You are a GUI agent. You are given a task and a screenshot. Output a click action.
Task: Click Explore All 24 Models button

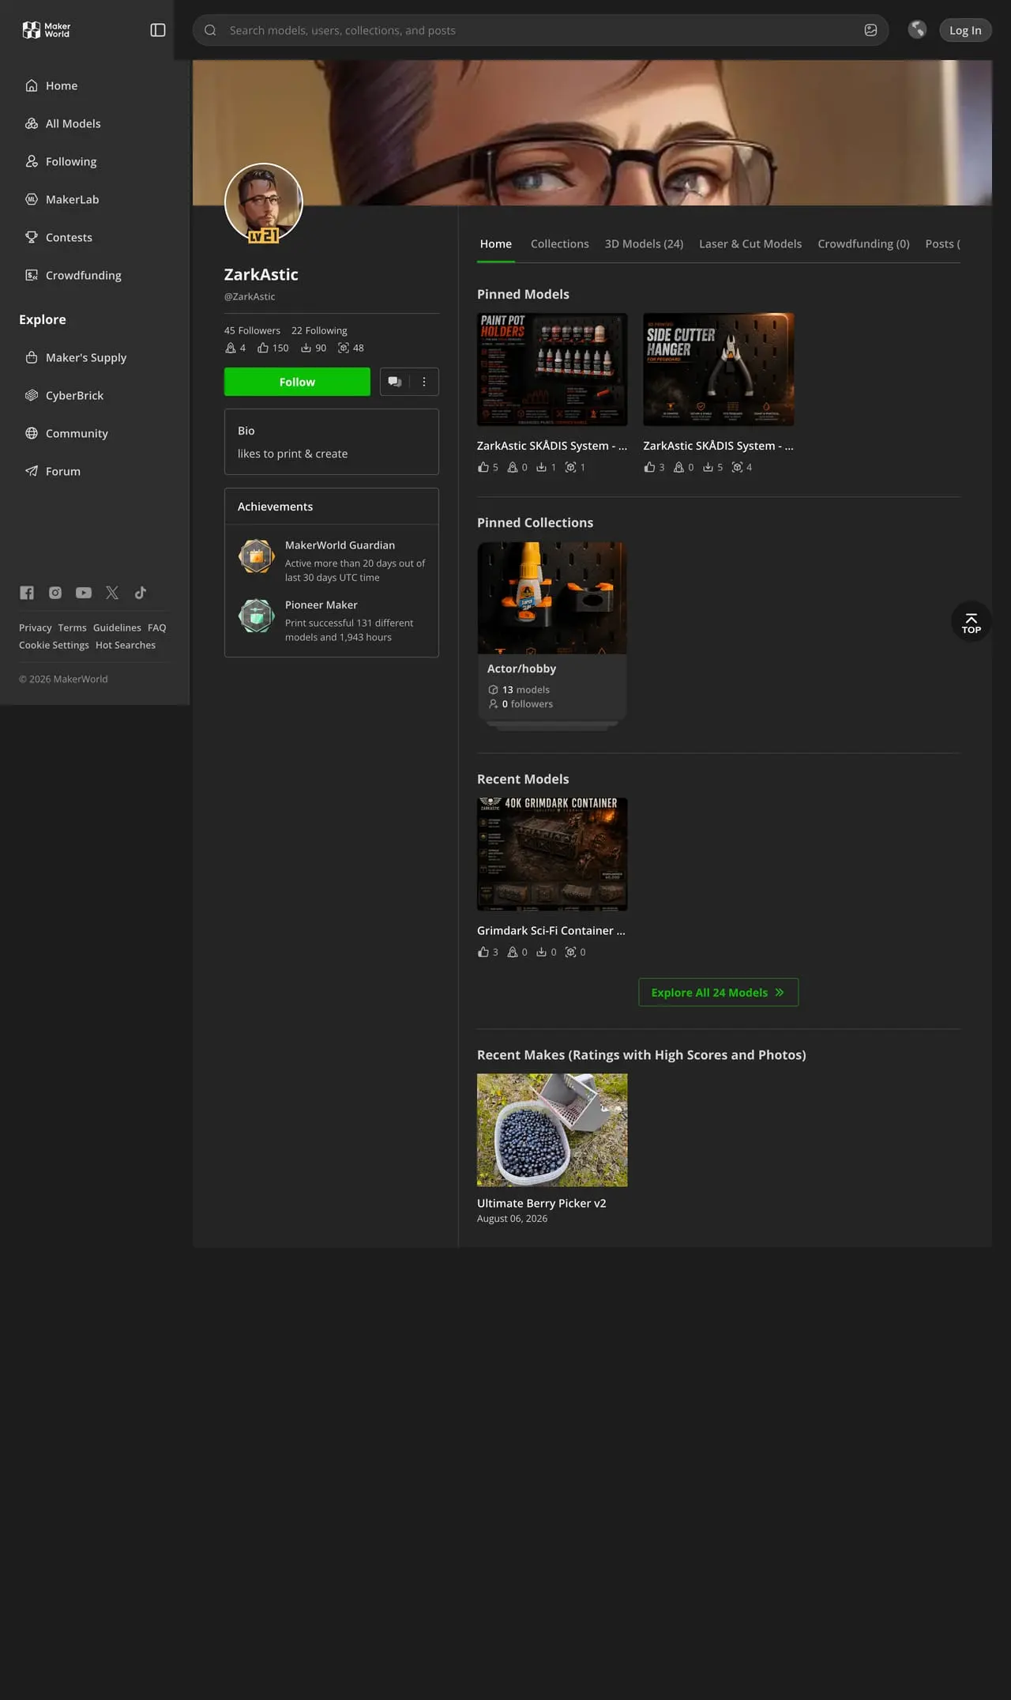tap(719, 993)
